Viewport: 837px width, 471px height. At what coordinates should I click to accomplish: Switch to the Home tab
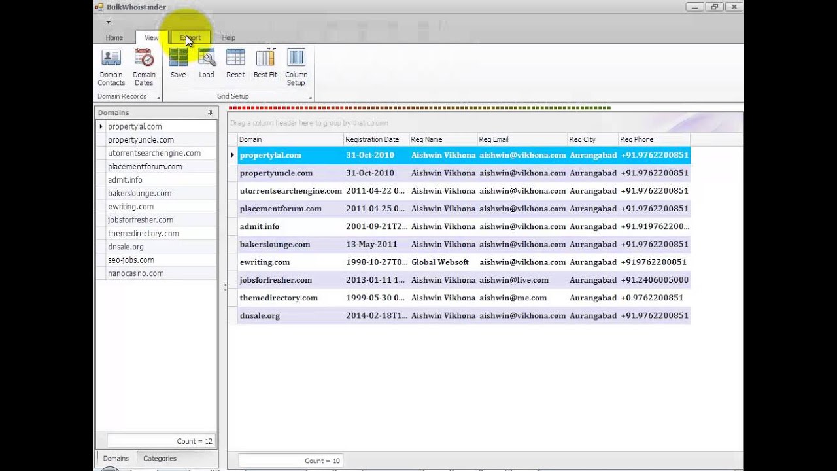click(x=114, y=38)
